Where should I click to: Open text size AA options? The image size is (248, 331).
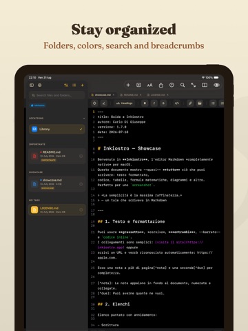click(149, 86)
